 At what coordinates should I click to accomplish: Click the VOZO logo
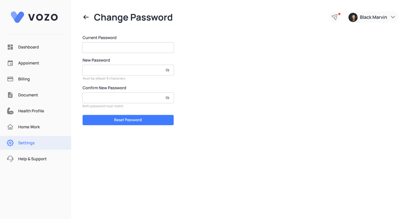point(34,17)
